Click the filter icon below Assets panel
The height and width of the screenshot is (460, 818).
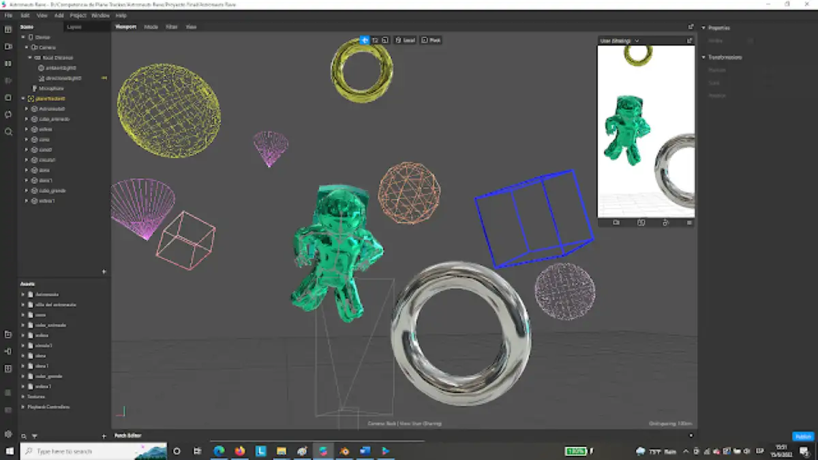(x=34, y=436)
